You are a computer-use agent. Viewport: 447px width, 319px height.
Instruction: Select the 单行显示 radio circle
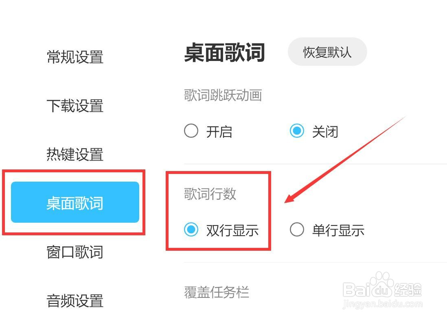297,229
